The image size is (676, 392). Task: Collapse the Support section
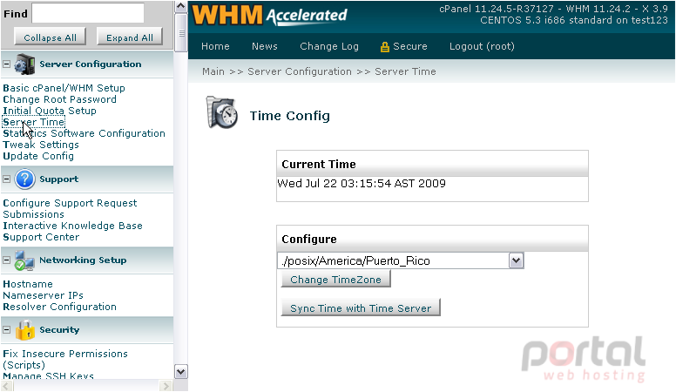[x=6, y=179]
